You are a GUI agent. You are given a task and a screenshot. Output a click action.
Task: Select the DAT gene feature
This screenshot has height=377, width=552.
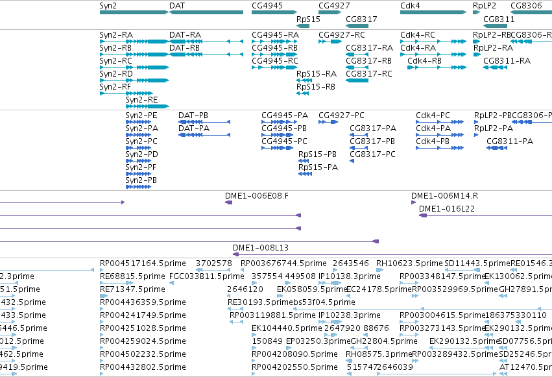206,12
